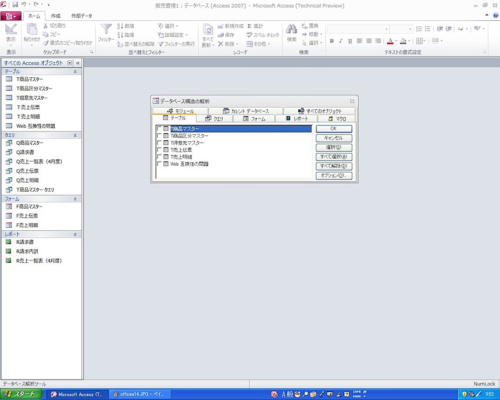Select the 書式のコピー/貼り付け format painter
The width and height of the screenshot is (500, 400).
click(x=67, y=43)
